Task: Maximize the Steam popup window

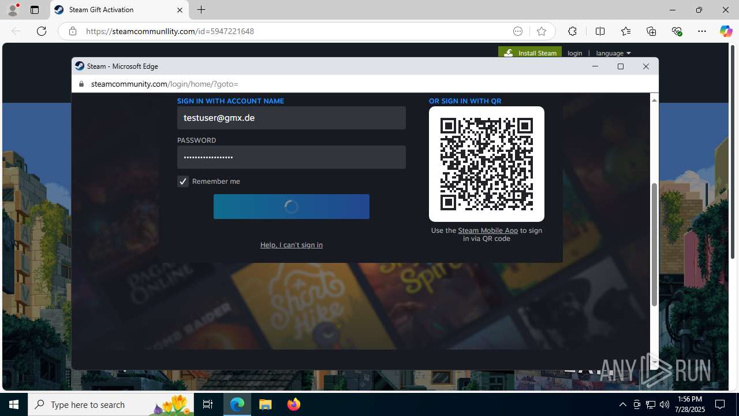Action: [621, 66]
